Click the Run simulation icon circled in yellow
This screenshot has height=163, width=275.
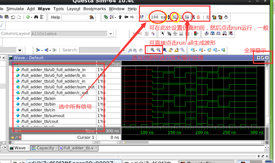(175, 17)
